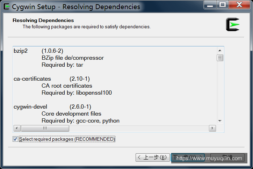Click the Required by: libopenssl100 line
The height and width of the screenshot is (169, 253).
pyautogui.click(x=77, y=93)
